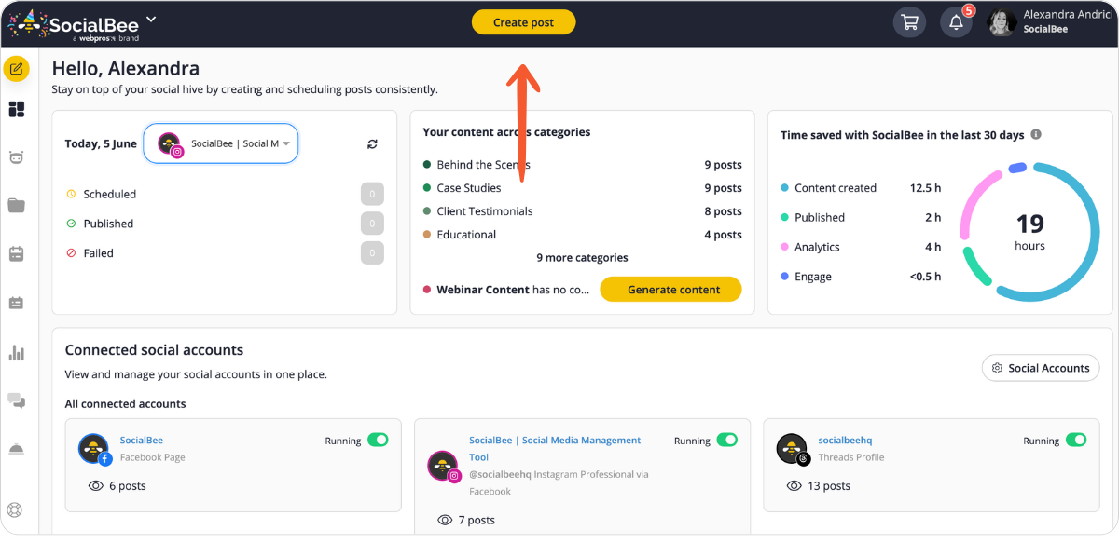Open the help lifebuoy sidebar icon
This screenshot has width=1119, height=543.
tap(14, 509)
